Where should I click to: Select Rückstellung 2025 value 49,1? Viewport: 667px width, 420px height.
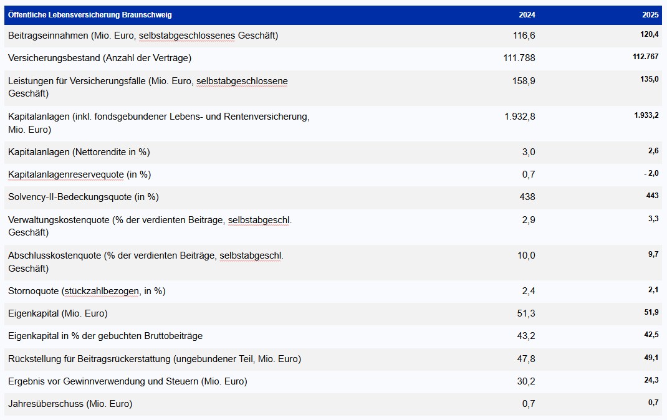click(x=651, y=358)
